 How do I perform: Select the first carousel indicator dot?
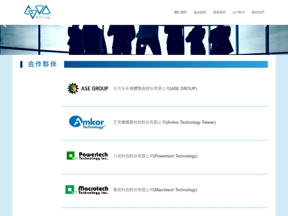coord(142,45)
